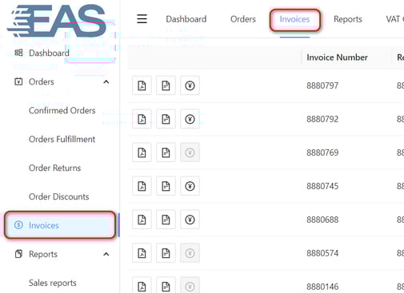Switch to the VAT top tab
The height and width of the screenshot is (293, 404).
pyautogui.click(x=394, y=19)
